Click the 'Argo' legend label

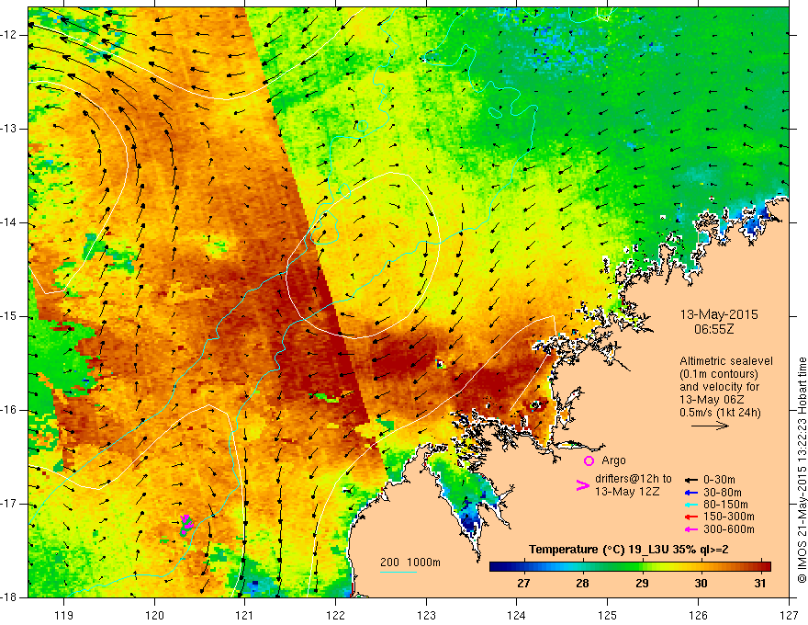613,460
